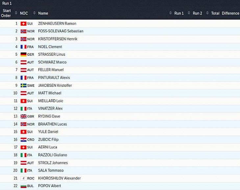This screenshot has height=190, width=240.
Task: Select athlete name PINTURAULT Alexis
Action: click(54, 78)
